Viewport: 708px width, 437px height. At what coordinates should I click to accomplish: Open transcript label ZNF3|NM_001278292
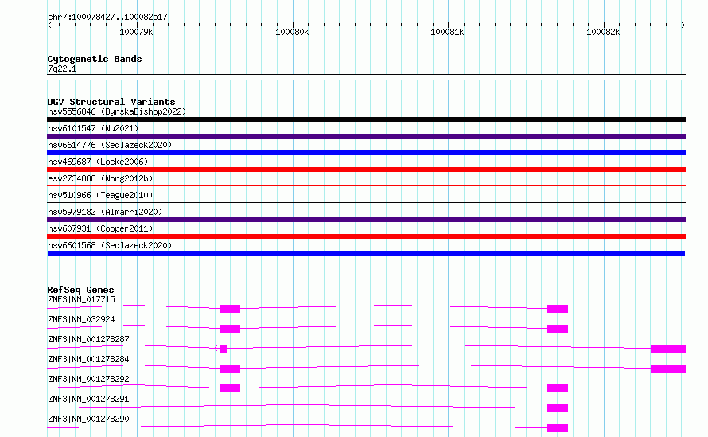coord(88,379)
